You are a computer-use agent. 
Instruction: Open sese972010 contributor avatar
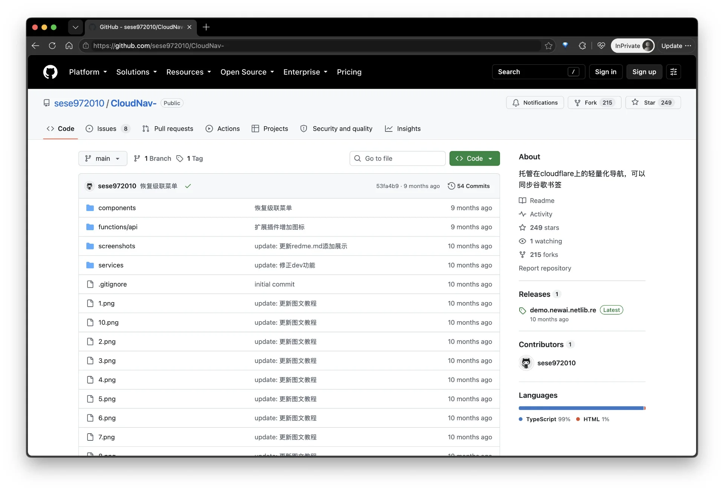526,363
